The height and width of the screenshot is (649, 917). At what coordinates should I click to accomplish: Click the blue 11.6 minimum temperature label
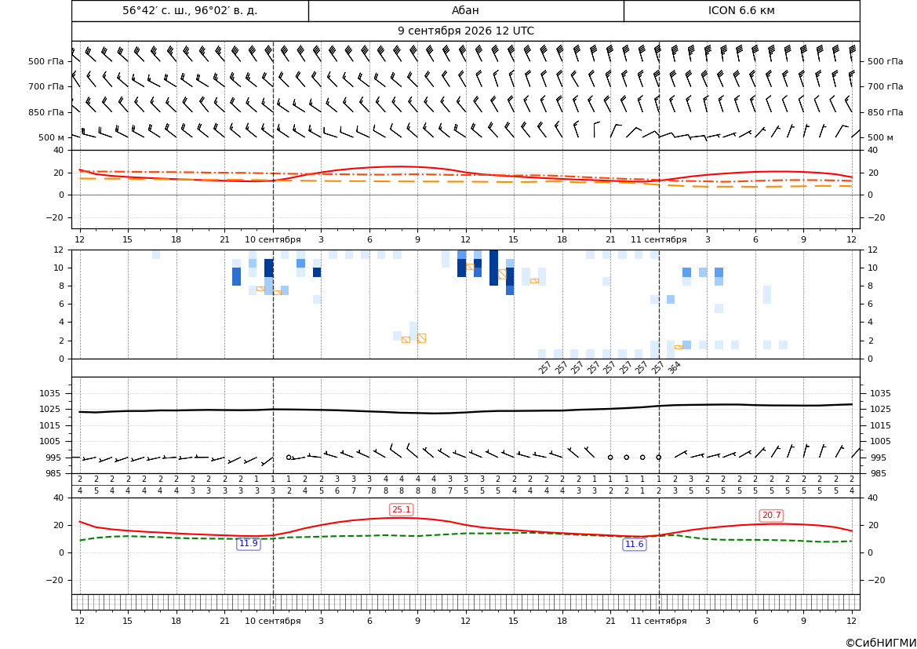635,545
